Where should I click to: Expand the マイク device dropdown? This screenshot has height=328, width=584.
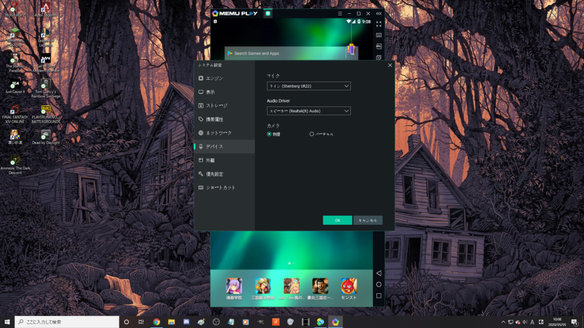(309, 86)
